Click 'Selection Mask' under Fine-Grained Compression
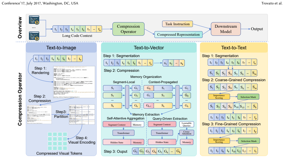Viewport: 284px width, 158px height. click(249, 141)
